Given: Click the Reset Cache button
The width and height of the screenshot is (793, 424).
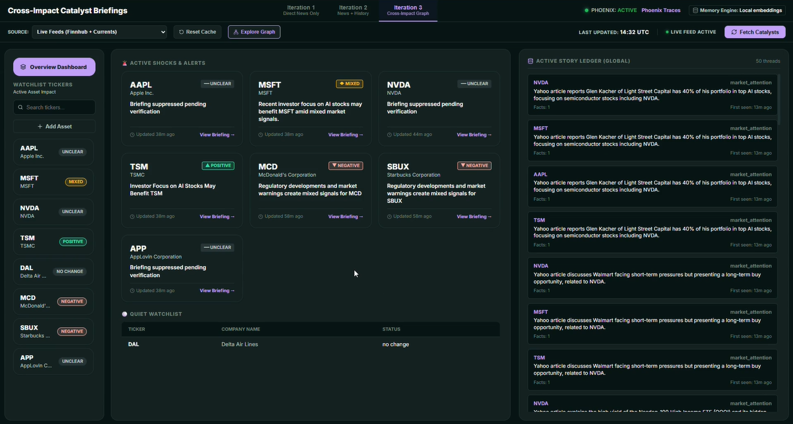Looking at the screenshot, I should [197, 32].
